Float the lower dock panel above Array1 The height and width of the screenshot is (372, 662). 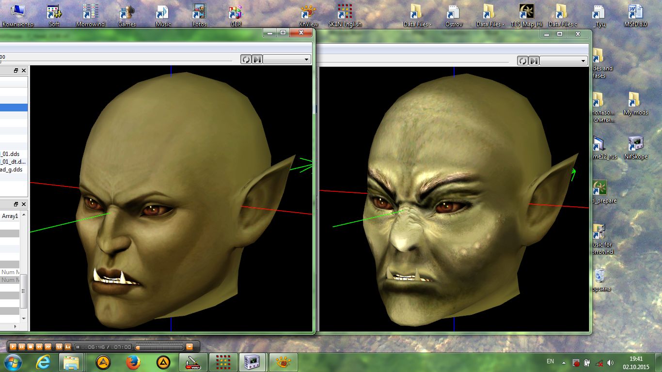16,204
